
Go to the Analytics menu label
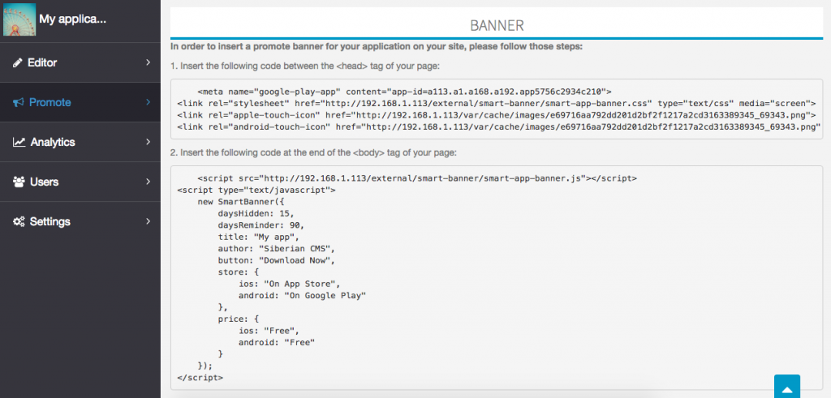tap(53, 142)
